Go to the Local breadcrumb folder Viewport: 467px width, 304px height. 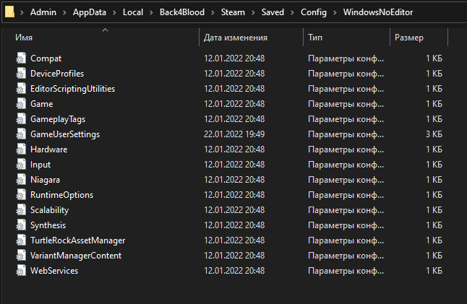[133, 12]
